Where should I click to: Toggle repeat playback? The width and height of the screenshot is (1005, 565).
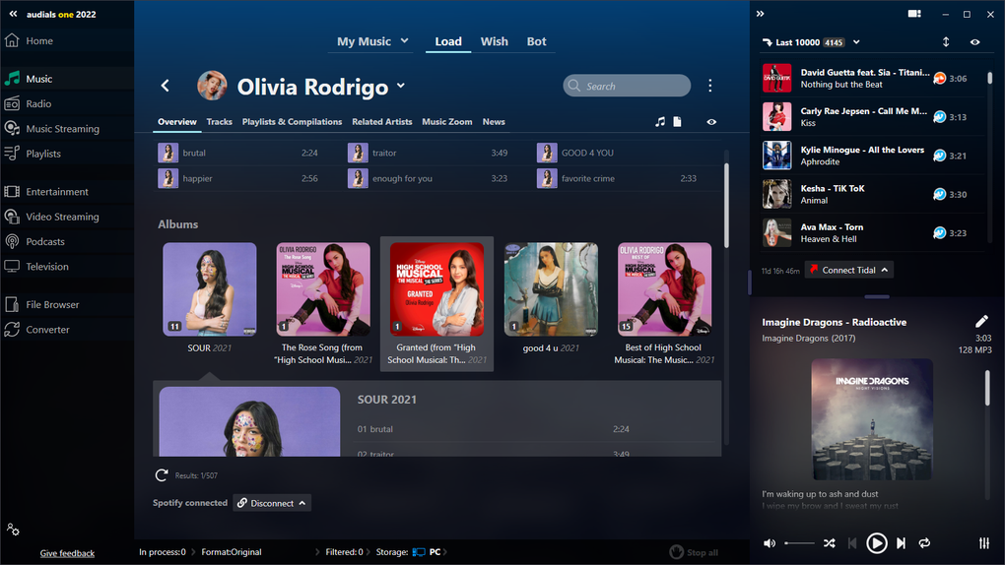click(x=924, y=543)
